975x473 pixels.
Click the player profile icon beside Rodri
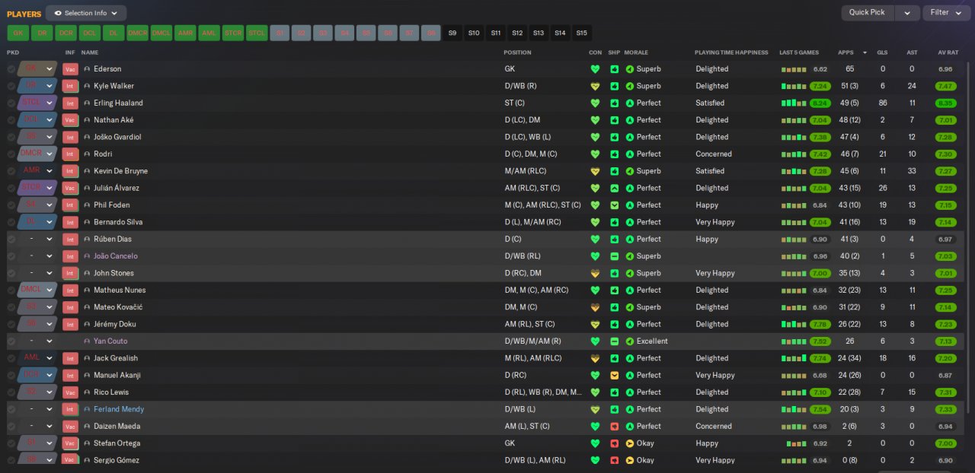pos(87,154)
